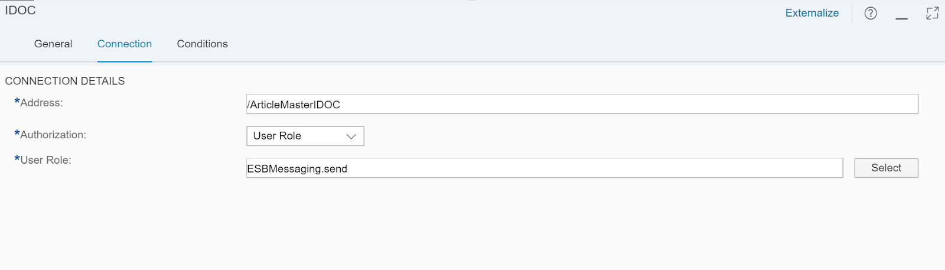Select the Connection tab
This screenshot has width=945, height=270.
click(125, 44)
